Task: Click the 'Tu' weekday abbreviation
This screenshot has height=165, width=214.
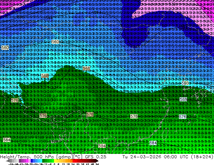Action: tap(125, 157)
